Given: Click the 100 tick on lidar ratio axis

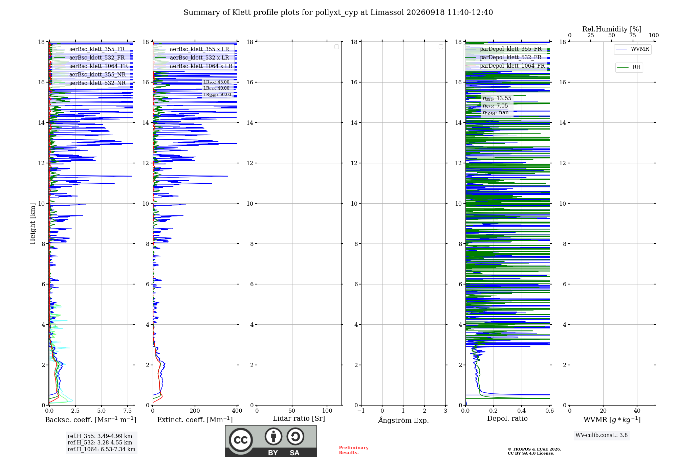Looking at the screenshot, I should pos(327,411).
